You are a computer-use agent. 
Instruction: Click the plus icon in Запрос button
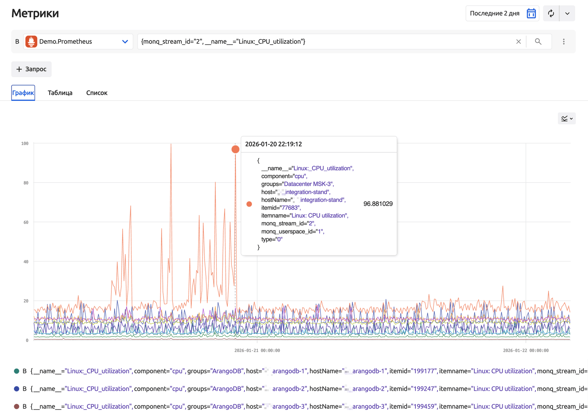[19, 69]
